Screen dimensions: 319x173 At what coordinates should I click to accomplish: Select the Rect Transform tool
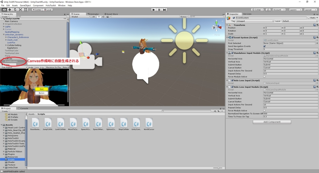(26, 10)
